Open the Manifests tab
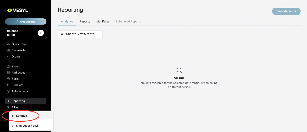The width and height of the screenshot is (307, 132). (103, 22)
